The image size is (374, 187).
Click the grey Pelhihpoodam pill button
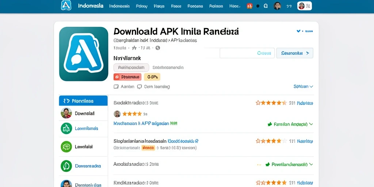131,68
